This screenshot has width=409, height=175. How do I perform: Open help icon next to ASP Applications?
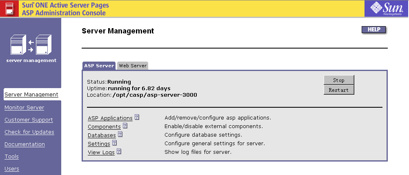[137, 117]
